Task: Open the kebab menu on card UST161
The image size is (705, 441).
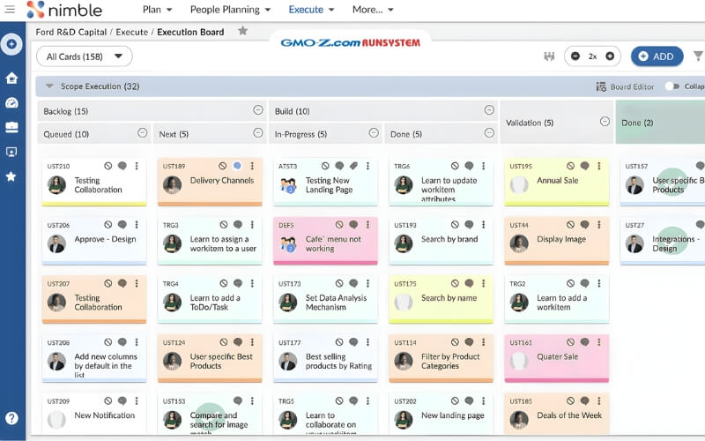Action: [599, 342]
